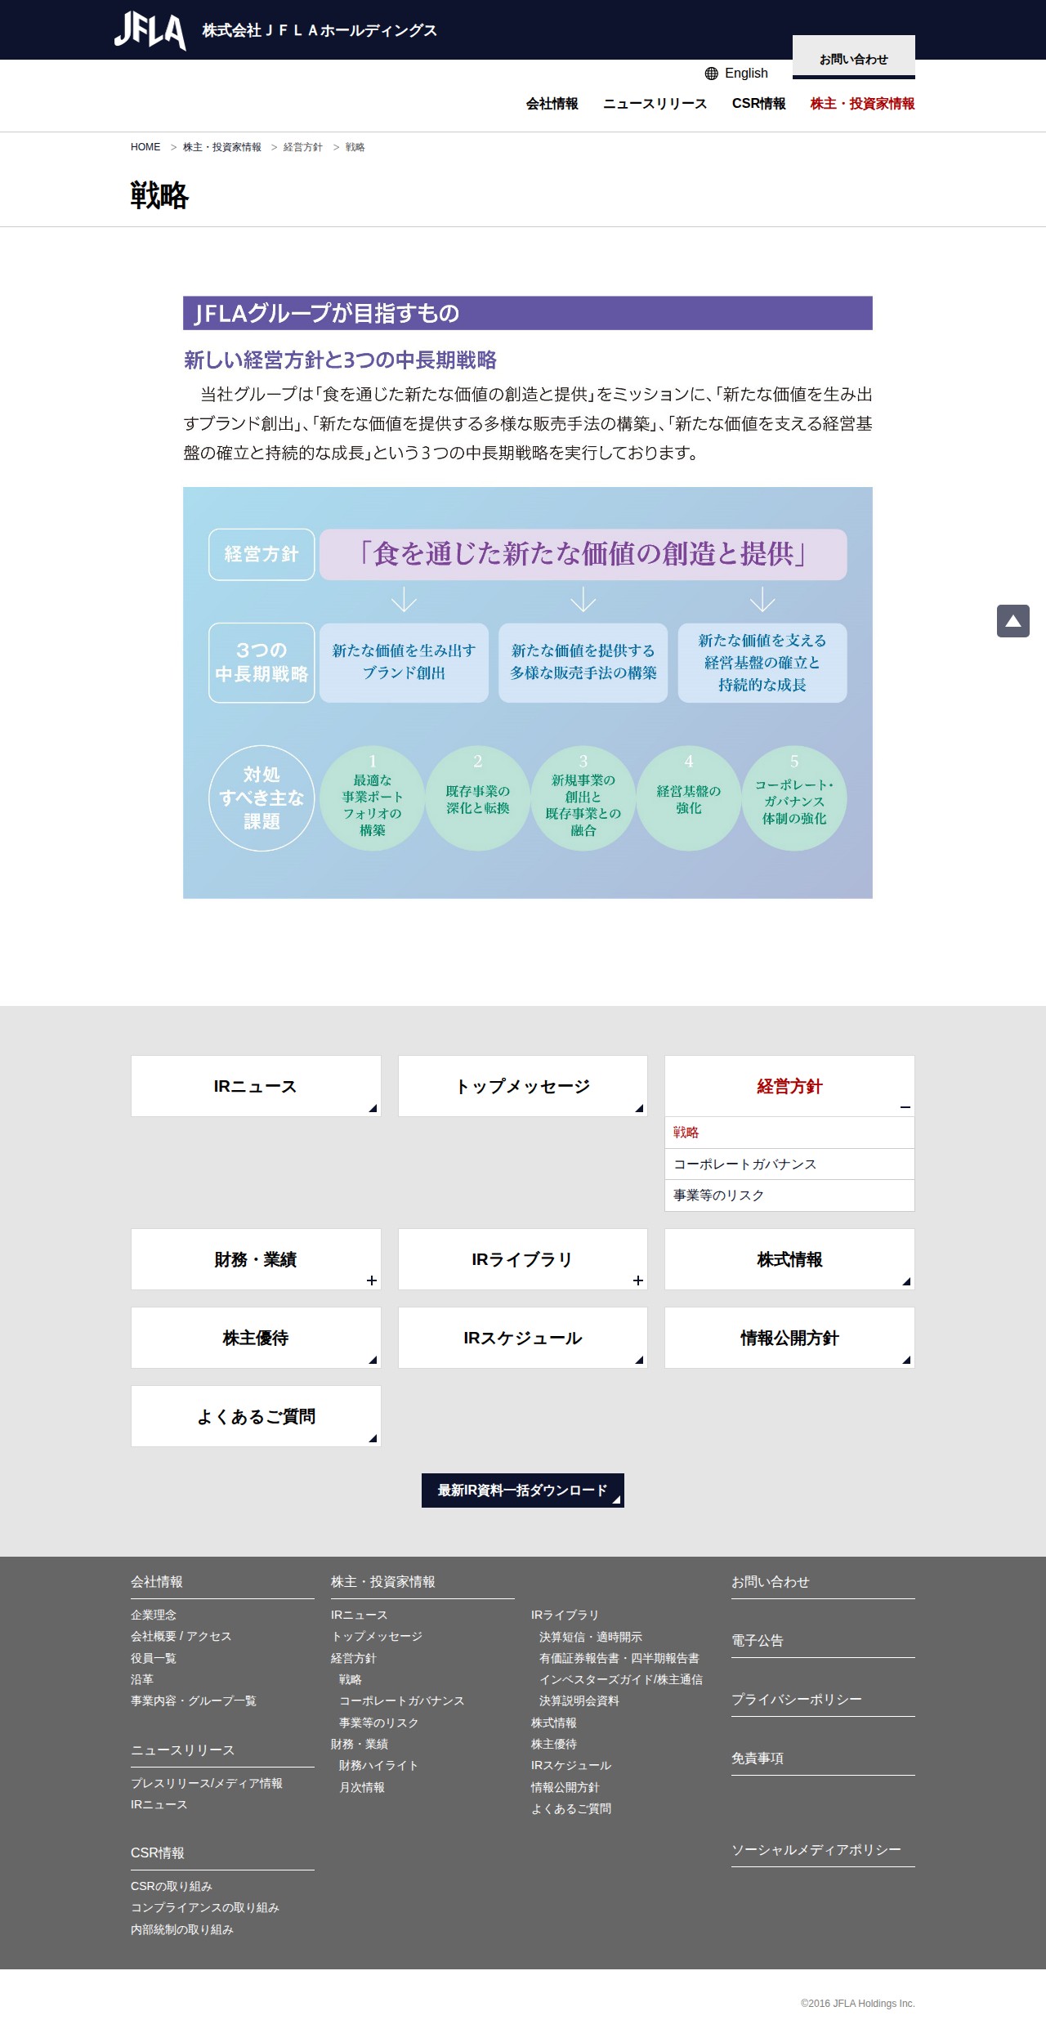
Task: Open footer トップメッセージ link
Action: (x=377, y=1636)
